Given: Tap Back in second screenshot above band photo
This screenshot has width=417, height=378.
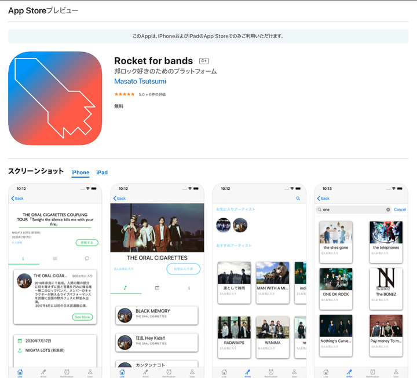Looking at the screenshot, I should (120, 199).
